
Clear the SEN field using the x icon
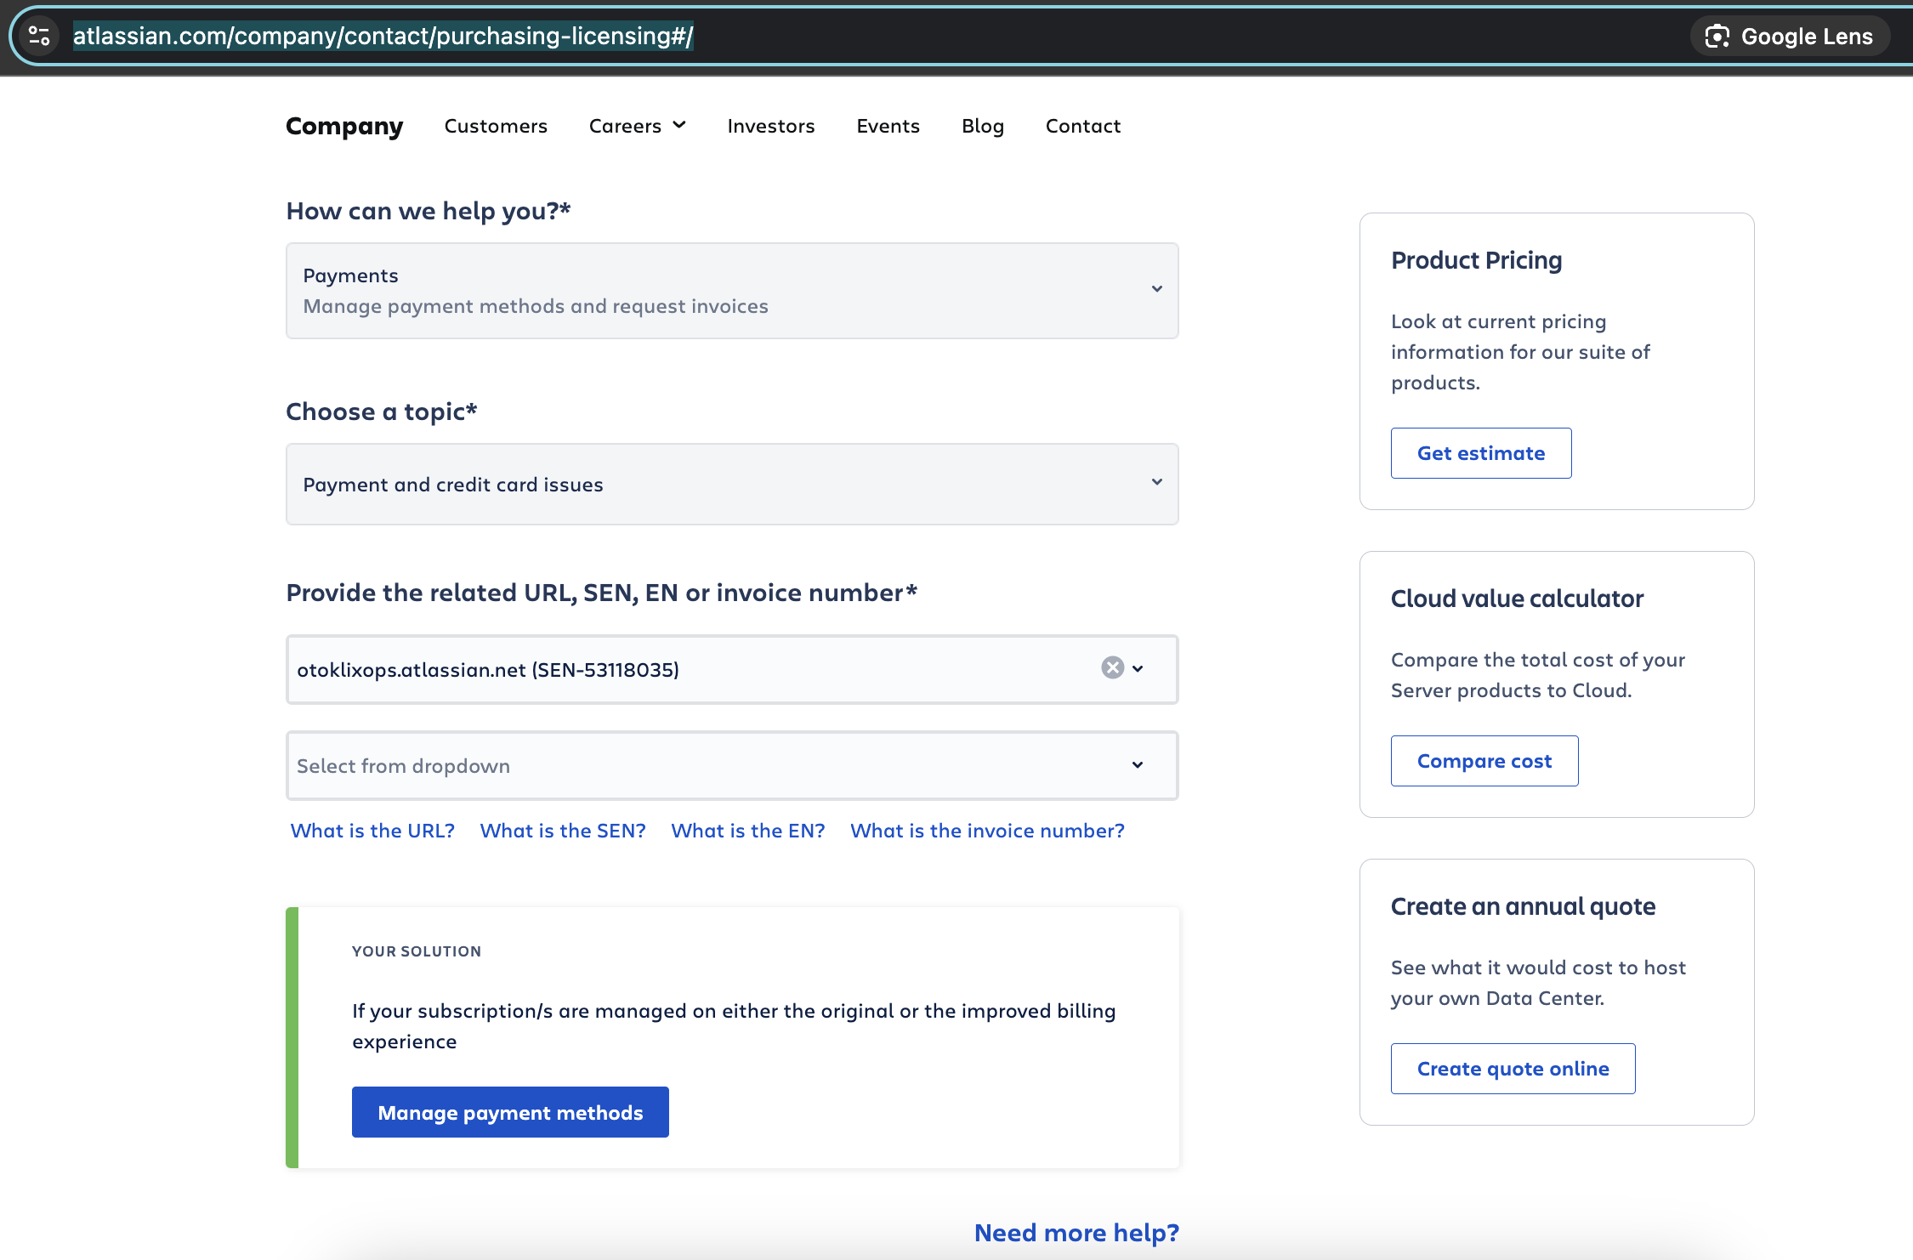(1111, 668)
